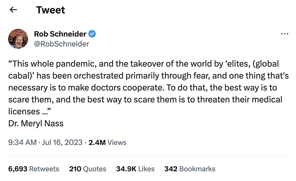
Task: View the 2.4M Views analytics
Action: (x=108, y=143)
